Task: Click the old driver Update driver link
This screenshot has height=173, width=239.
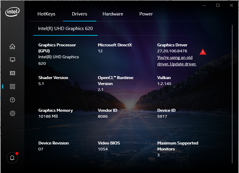Action: click(x=177, y=61)
